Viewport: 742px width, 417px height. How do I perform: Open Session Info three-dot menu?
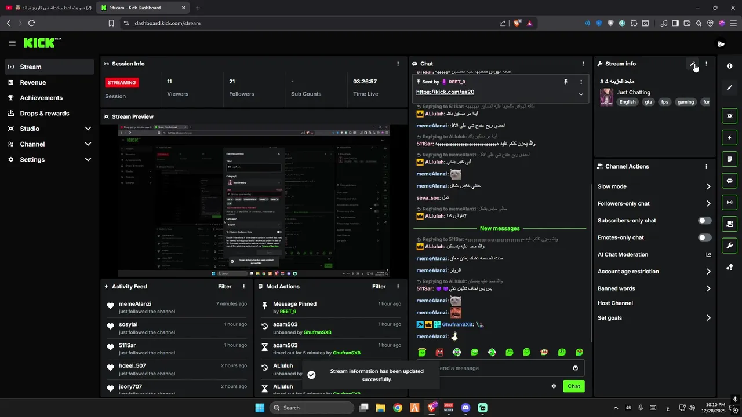[398, 64]
